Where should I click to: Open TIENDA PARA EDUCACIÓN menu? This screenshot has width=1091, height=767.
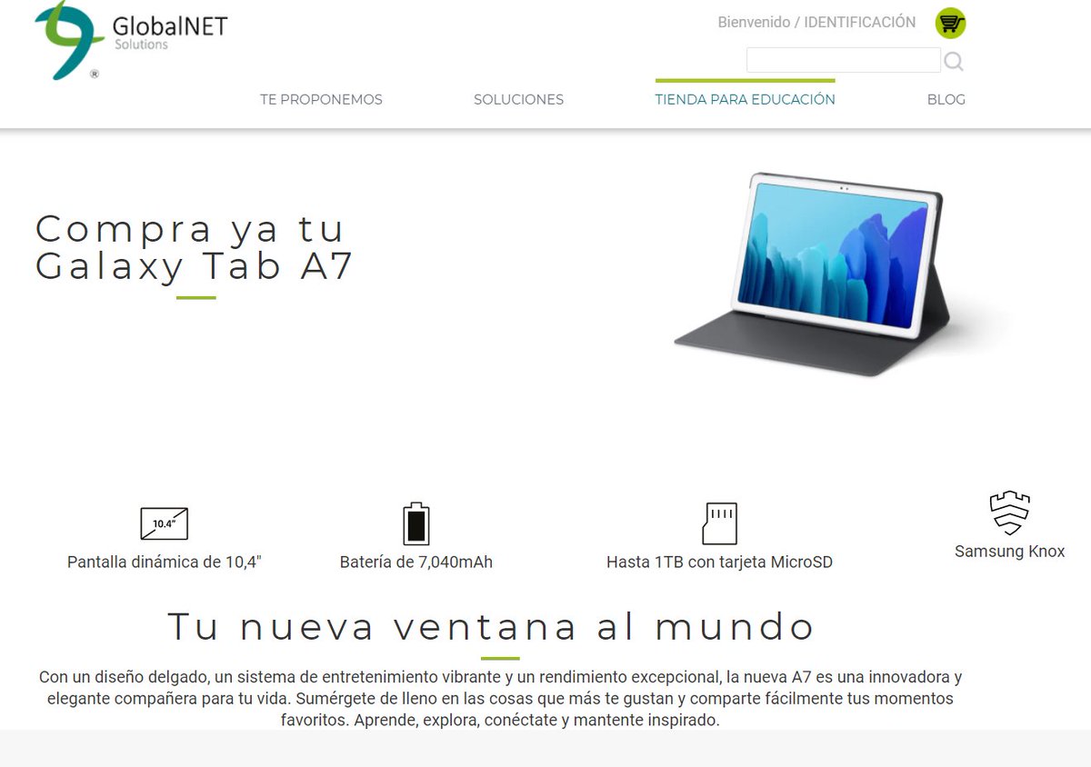tap(745, 99)
